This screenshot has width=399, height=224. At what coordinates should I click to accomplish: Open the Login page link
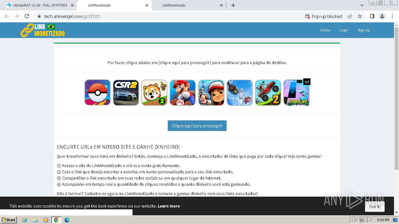[344, 30]
